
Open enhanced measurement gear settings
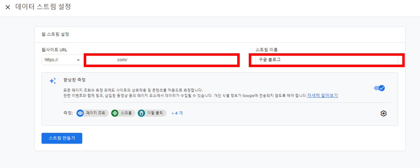(x=384, y=113)
